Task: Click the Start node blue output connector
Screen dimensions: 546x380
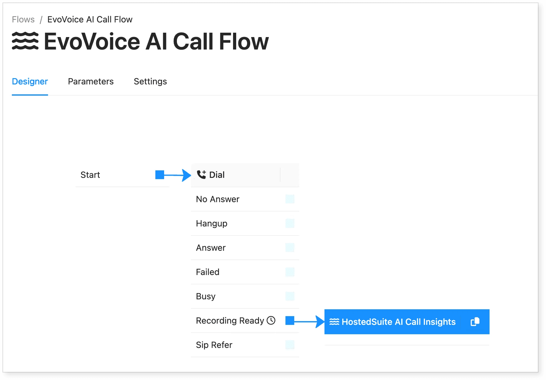Action: click(x=160, y=175)
